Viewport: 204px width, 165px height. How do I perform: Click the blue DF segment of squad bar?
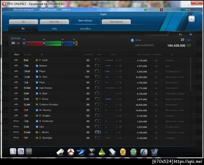pyautogui.click(x=67, y=43)
